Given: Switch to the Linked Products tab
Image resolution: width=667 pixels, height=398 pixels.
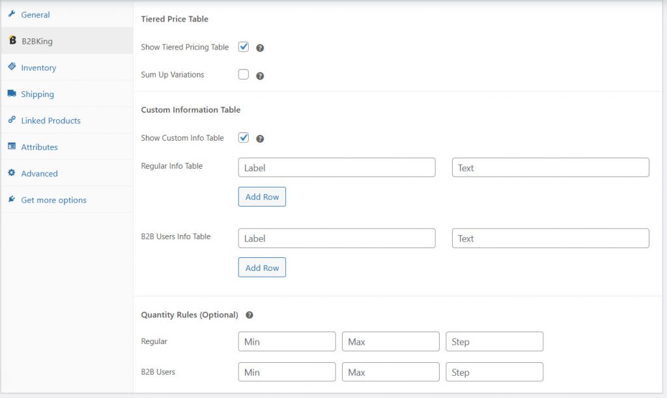Looking at the screenshot, I should pos(51,121).
